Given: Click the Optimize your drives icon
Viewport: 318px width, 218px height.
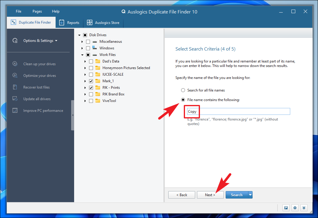Looking at the screenshot, I should 15,76.
